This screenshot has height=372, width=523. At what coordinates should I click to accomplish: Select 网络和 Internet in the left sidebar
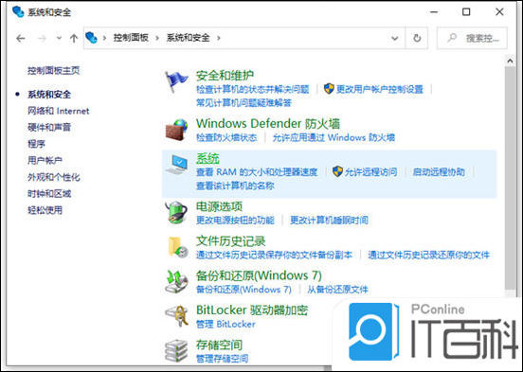click(59, 111)
